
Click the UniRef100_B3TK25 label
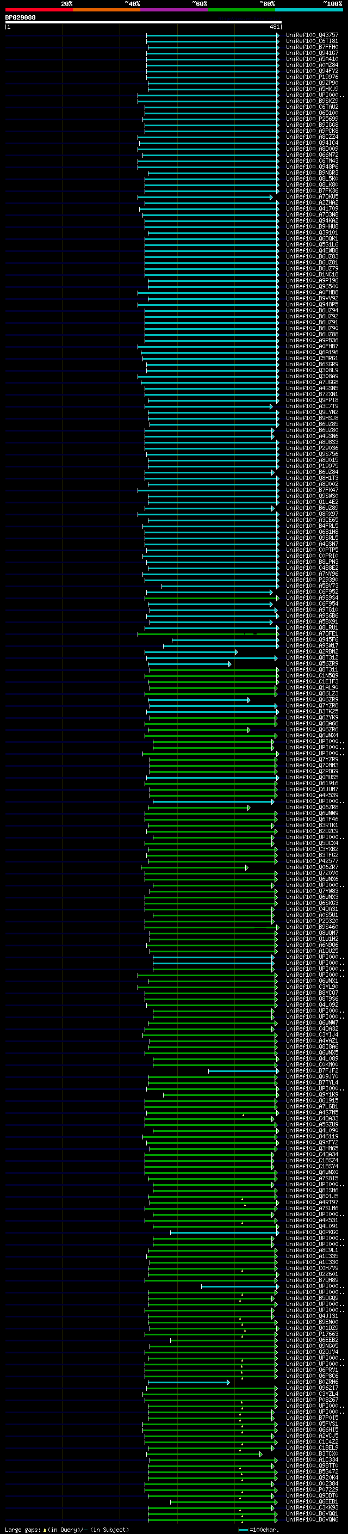312,712
